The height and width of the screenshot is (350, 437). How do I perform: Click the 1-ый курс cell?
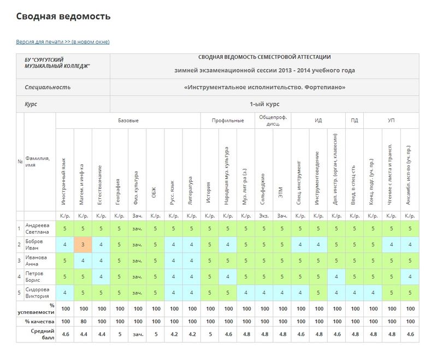click(x=264, y=104)
